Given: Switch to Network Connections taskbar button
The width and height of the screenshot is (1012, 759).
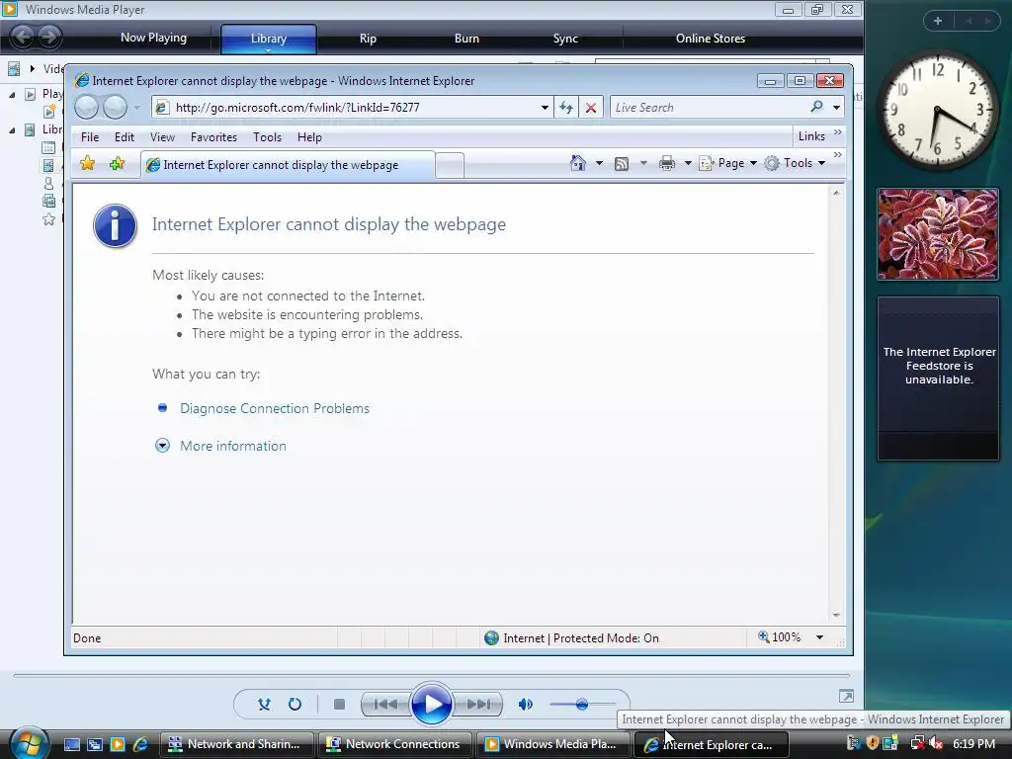Looking at the screenshot, I should click(x=395, y=744).
